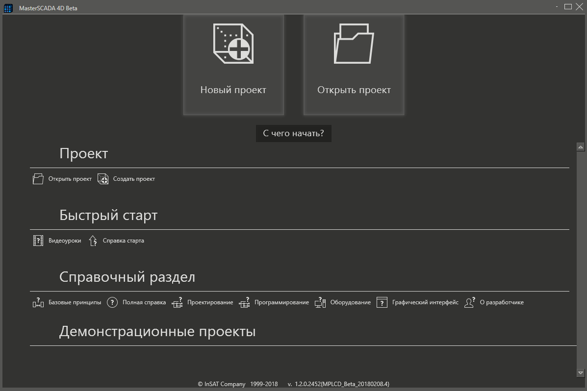The width and height of the screenshot is (587, 391).
Task: Click the MasterSCADA app icon in title bar
Action: click(8, 8)
